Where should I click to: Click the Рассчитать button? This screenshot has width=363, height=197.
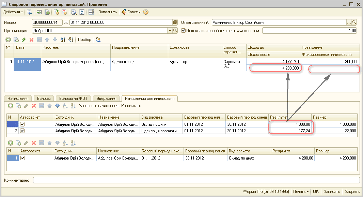[131, 106]
